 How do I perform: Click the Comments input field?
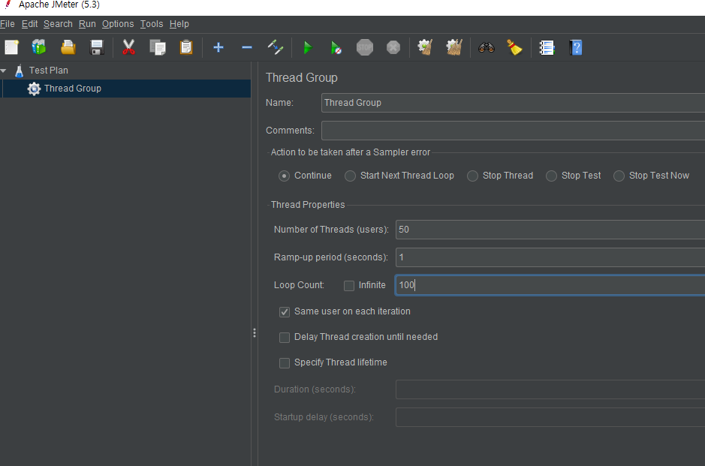[x=513, y=131]
